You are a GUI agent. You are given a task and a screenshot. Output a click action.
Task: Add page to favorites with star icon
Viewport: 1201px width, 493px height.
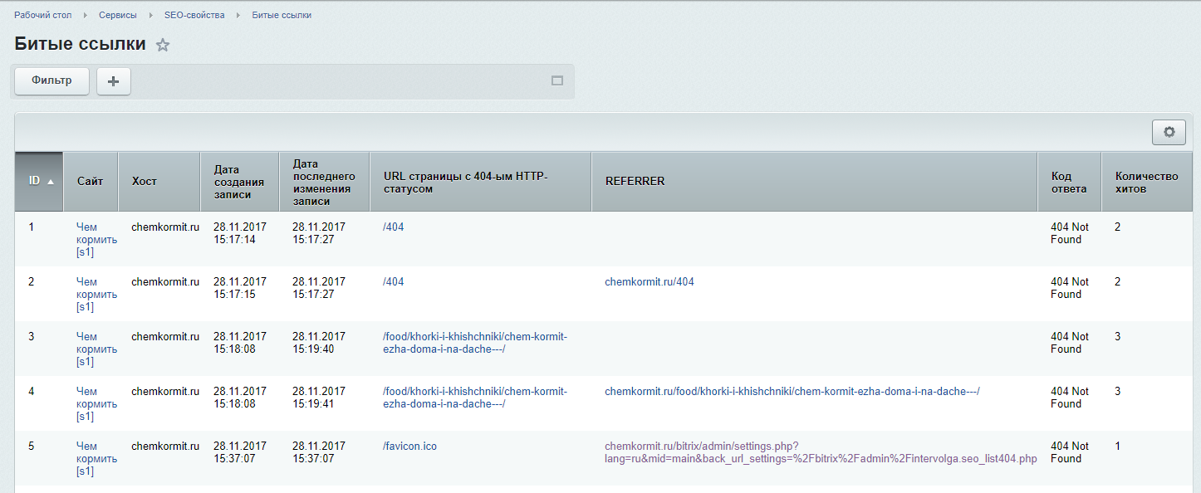pos(163,46)
